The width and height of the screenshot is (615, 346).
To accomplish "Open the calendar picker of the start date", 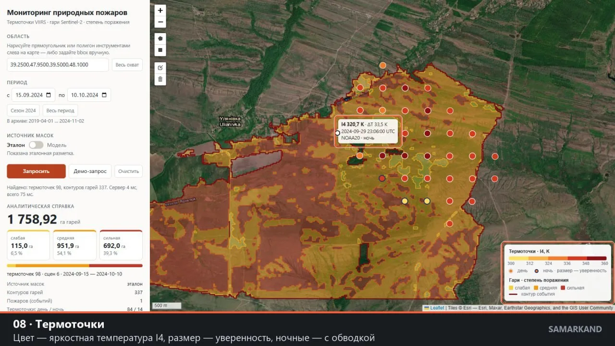I will pos(48,95).
